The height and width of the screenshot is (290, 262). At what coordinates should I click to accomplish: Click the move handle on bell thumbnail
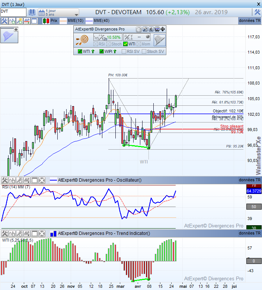pos(16,29)
